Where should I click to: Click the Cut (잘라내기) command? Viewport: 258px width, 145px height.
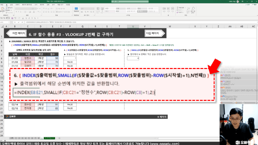point(9,8)
